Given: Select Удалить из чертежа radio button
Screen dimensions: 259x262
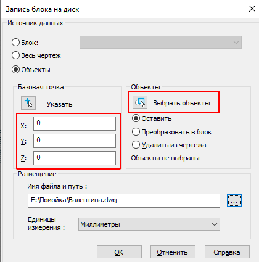Looking at the screenshot, I should (136, 145).
